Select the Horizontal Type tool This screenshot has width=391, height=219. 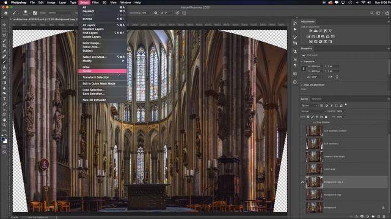(4, 99)
